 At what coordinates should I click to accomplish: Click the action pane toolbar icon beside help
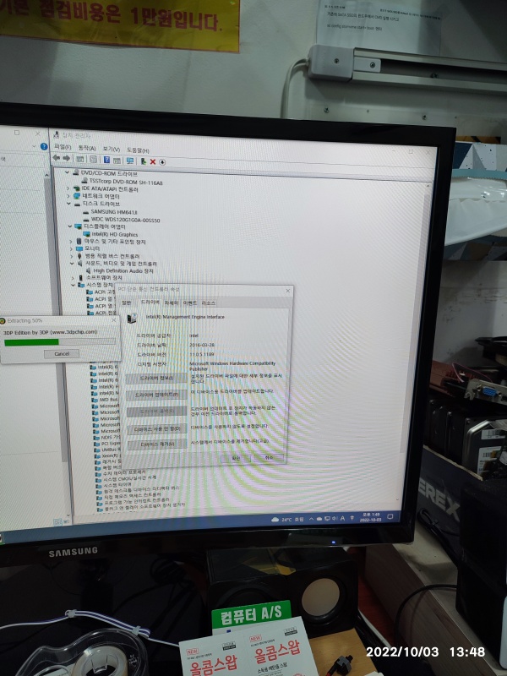(117, 161)
